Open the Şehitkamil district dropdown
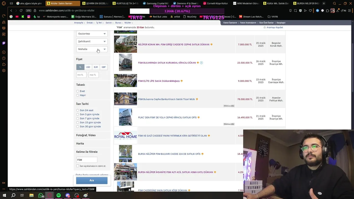This screenshot has height=199, width=354. (92, 41)
